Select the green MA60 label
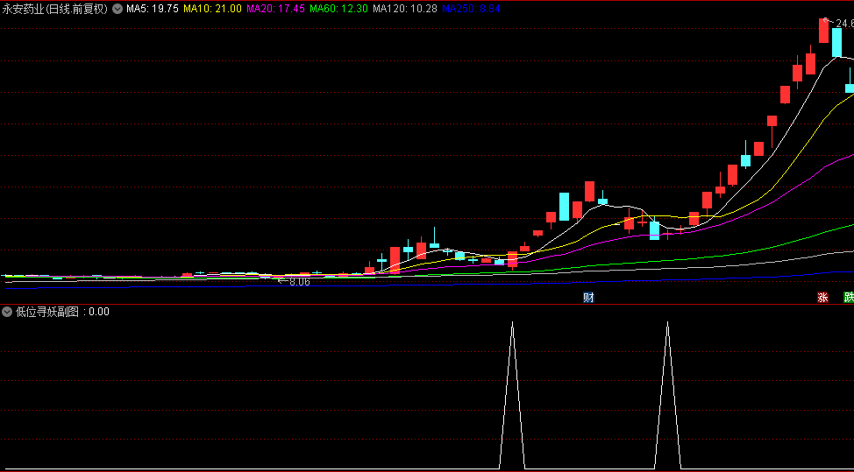 (x=338, y=9)
